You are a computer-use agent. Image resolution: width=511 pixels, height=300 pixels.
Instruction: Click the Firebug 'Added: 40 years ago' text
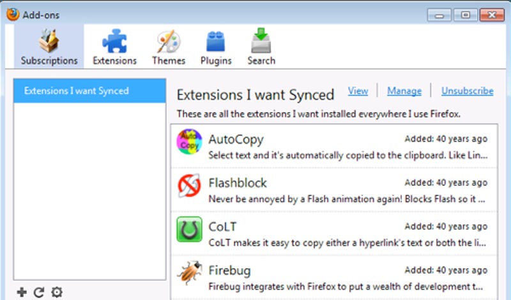tap(446, 271)
